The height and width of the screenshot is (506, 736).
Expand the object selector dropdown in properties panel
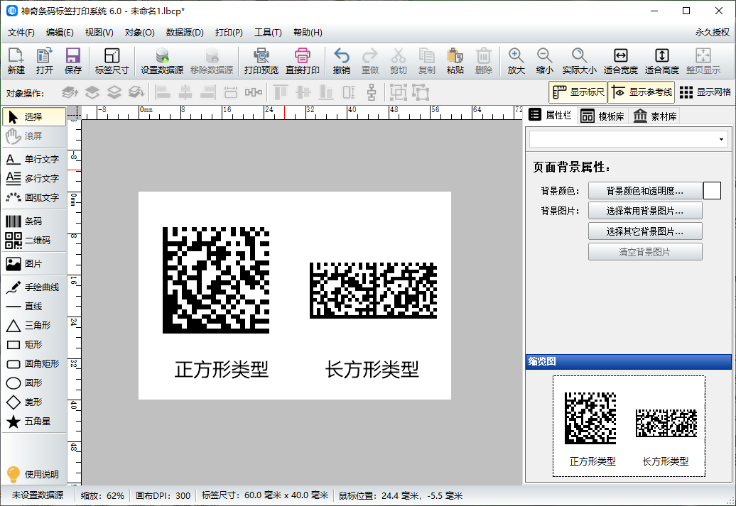722,139
